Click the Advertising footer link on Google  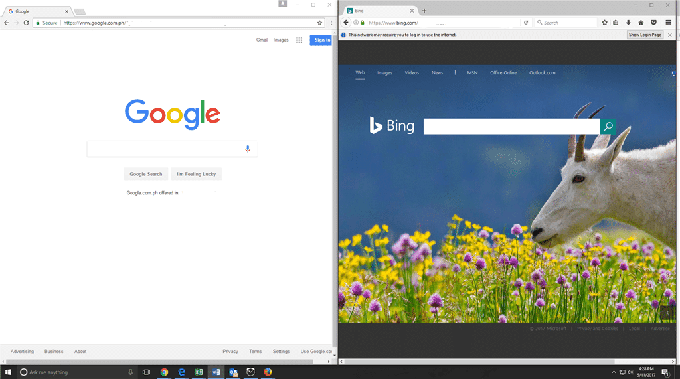(x=22, y=352)
